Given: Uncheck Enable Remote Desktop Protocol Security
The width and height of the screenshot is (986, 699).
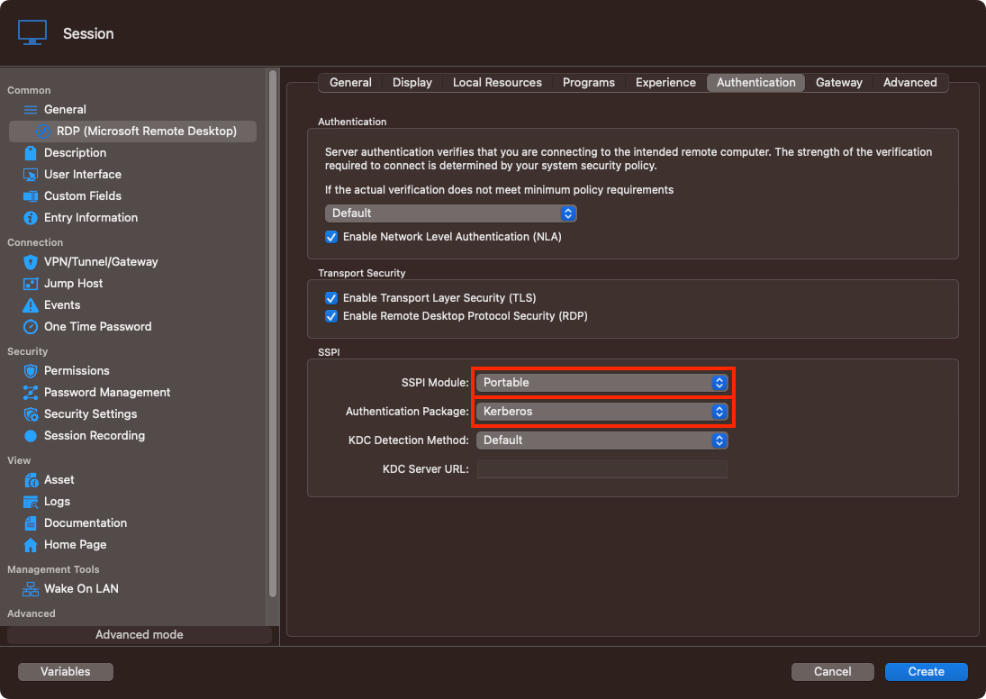Looking at the screenshot, I should (x=331, y=316).
